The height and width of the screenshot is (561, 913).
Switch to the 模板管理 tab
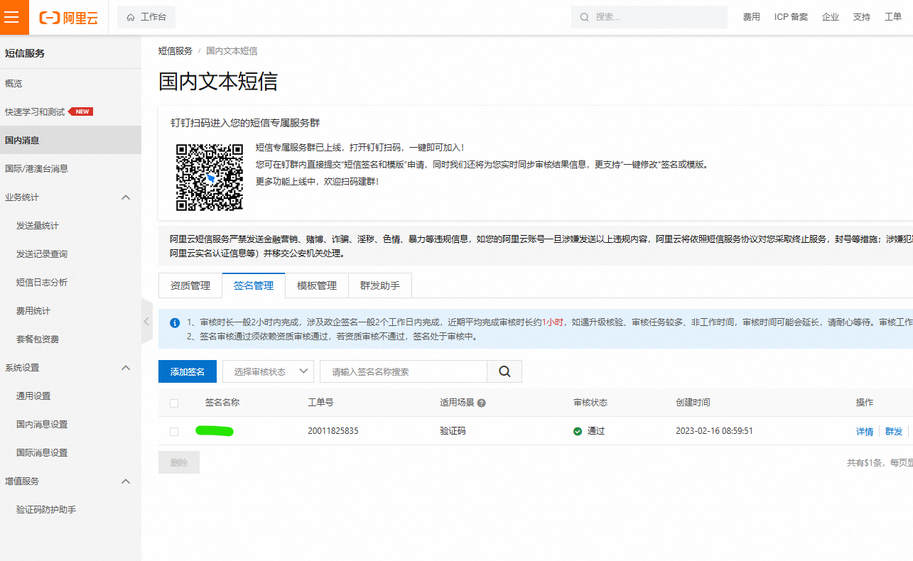(317, 285)
